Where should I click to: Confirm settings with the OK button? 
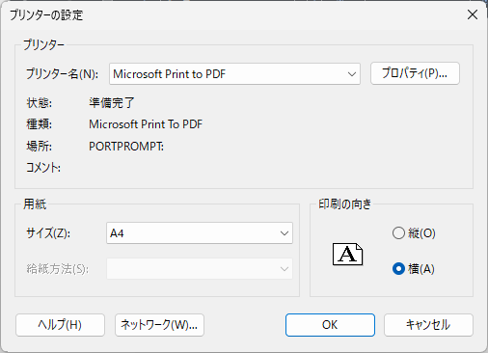point(330,325)
